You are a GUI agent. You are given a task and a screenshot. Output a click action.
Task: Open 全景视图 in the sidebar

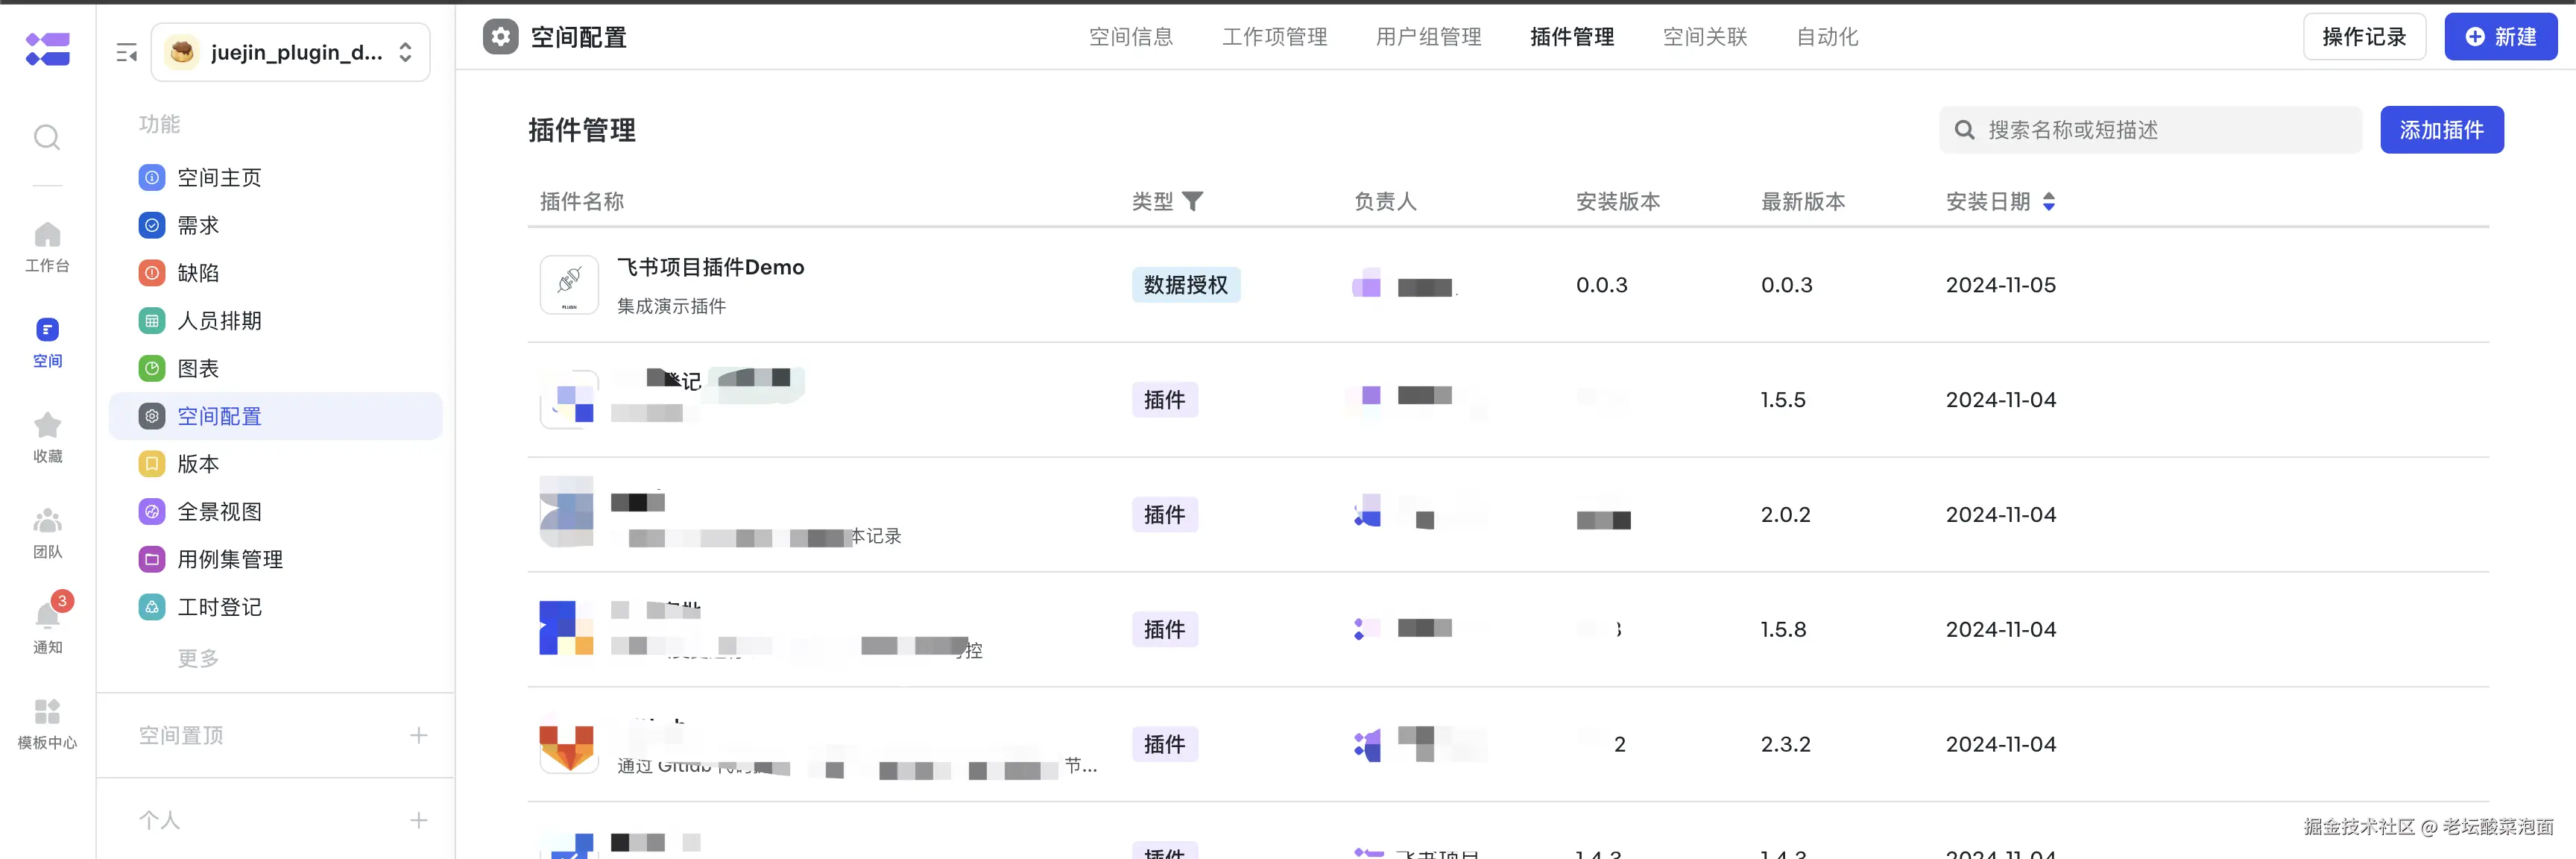219,511
